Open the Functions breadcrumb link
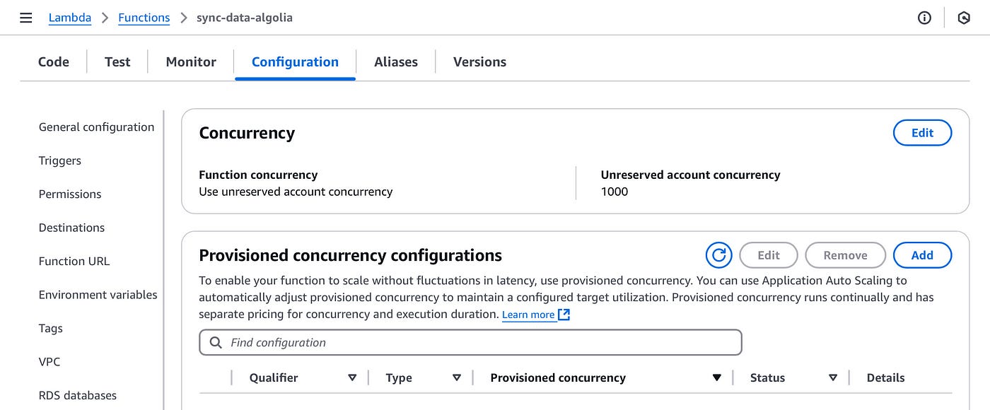990x410 pixels. click(144, 18)
